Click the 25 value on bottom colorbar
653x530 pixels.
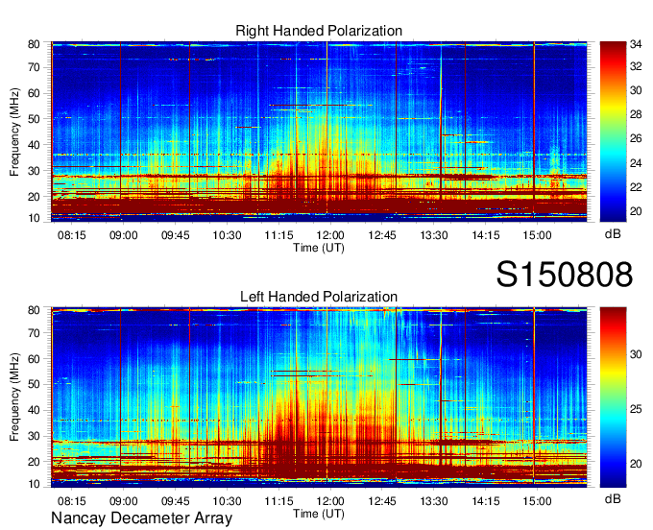(636, 409)
